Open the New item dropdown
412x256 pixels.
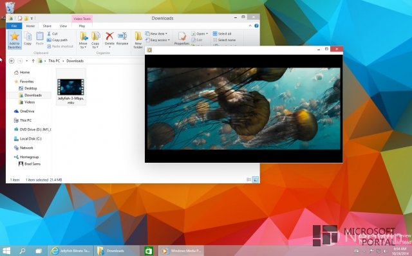click(x=156, y=33)
